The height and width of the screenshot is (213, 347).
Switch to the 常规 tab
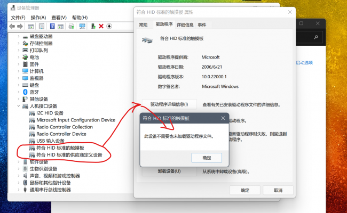[143, 24]
